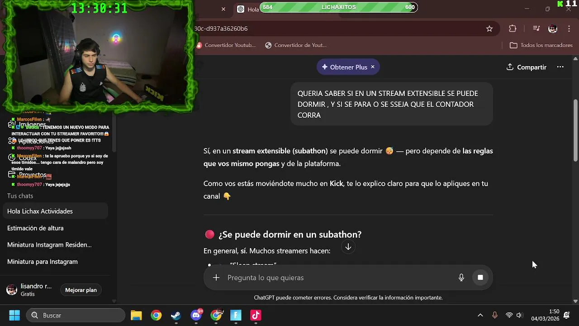Click the LICHAXITOS goal progress bar
Image resolution: width=579 pixels, height=326 pixels.
click(339, 7)
